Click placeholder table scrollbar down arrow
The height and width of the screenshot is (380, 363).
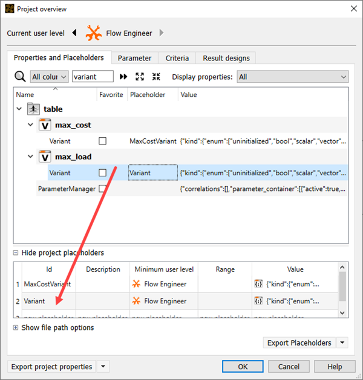click(x=342, y=312)
